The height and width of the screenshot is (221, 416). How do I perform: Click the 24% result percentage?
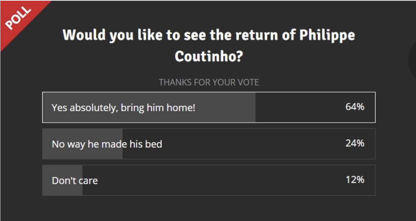coord(355,143)
